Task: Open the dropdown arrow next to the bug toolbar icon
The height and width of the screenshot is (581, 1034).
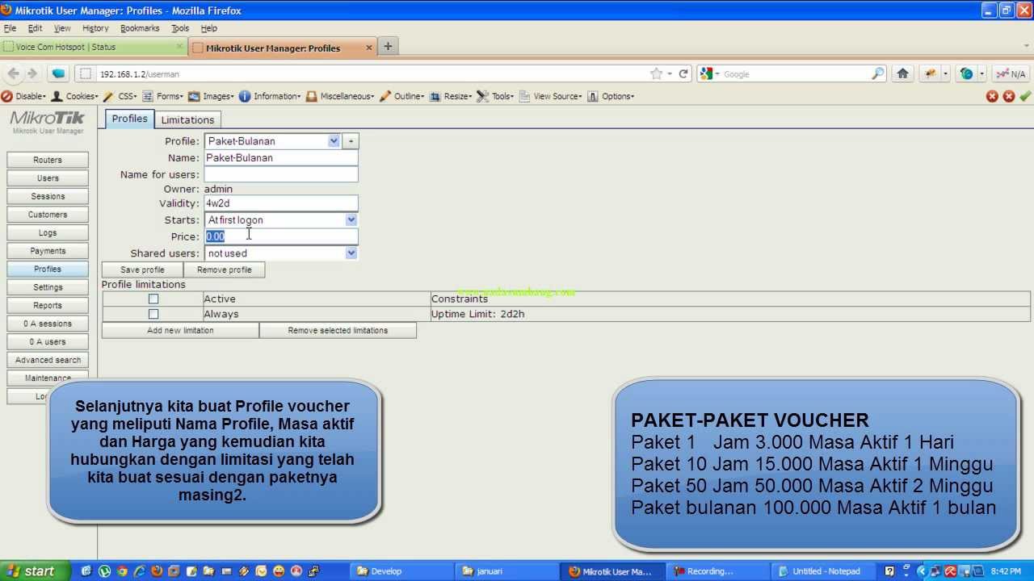Action: pyautogui.click(x=945, y=73)
